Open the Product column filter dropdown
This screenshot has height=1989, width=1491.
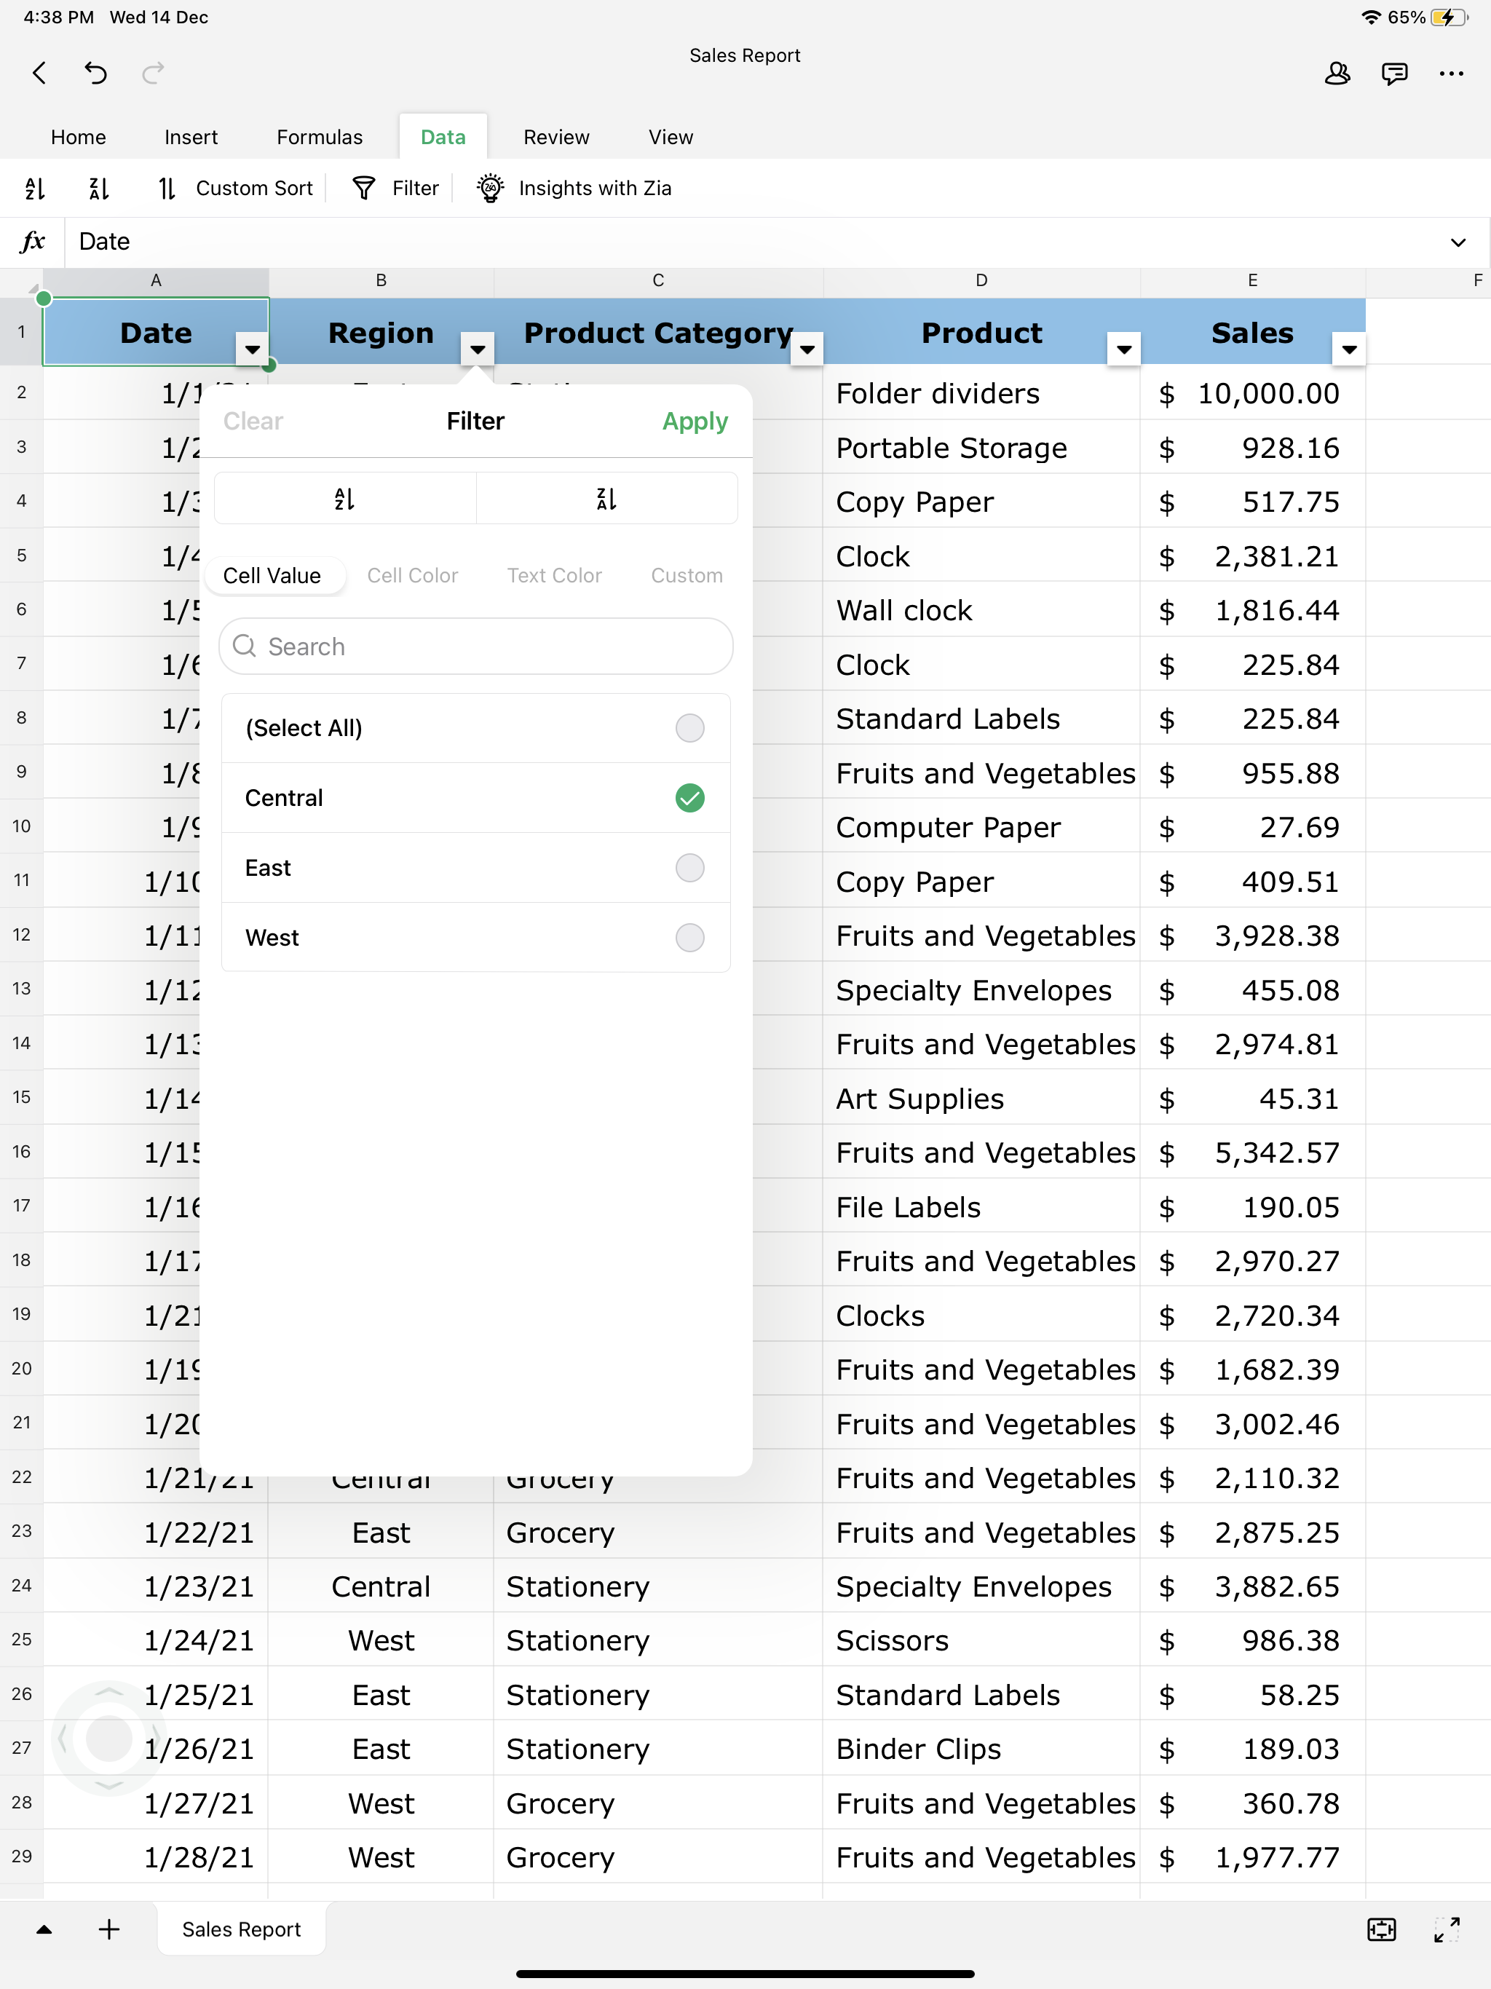tap(1123, 349)
